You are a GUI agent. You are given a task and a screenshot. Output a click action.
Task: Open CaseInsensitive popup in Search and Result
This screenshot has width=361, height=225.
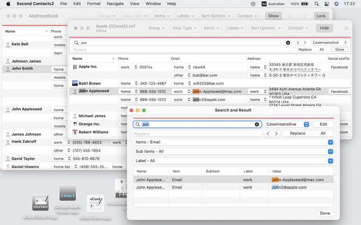287,124
